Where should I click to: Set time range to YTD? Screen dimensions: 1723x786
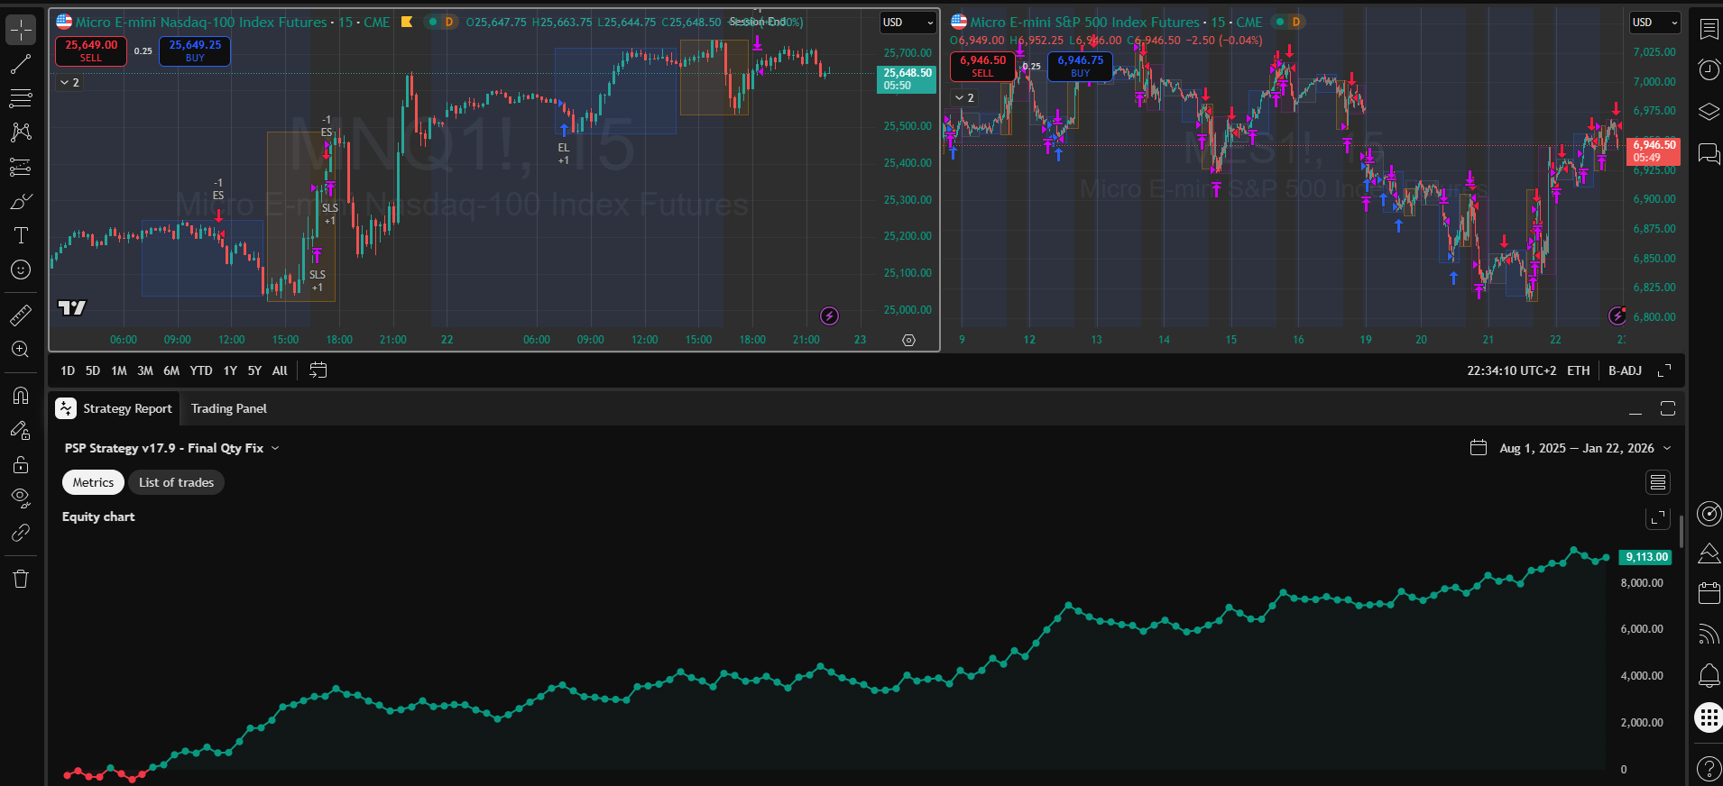(201, 370)
